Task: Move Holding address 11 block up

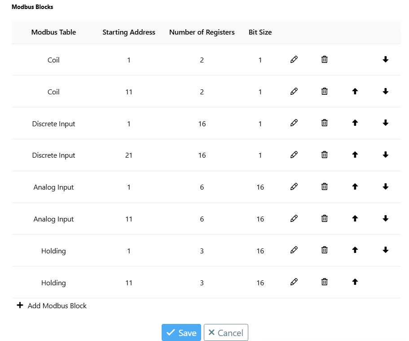Action: pyautogui.click(x=355, y=282)
